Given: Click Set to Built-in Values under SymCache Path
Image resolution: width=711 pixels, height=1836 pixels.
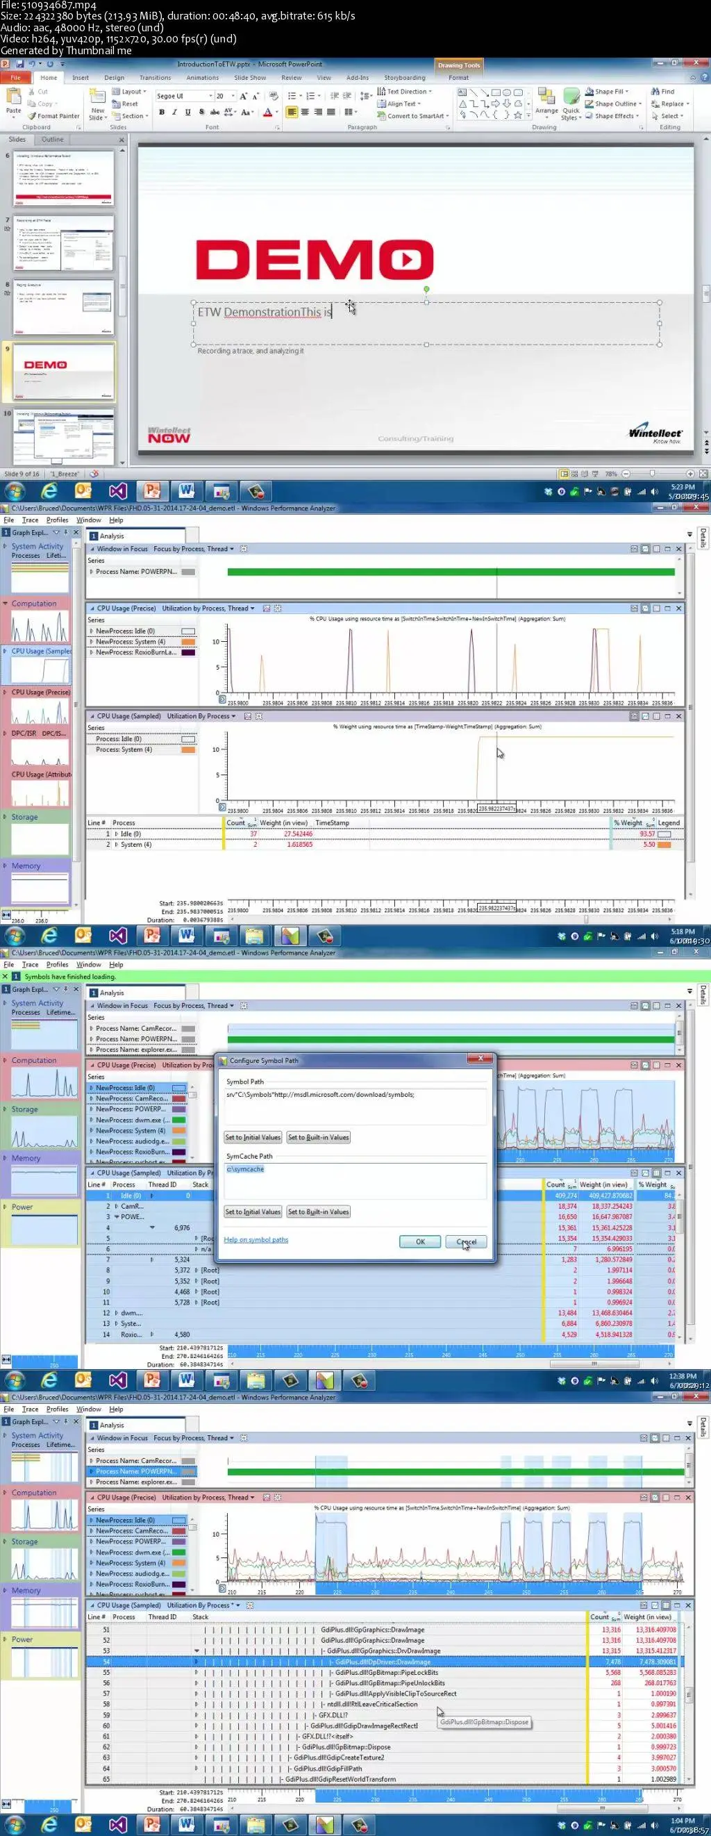Looking at the screenshot, I should [319, 1211].
